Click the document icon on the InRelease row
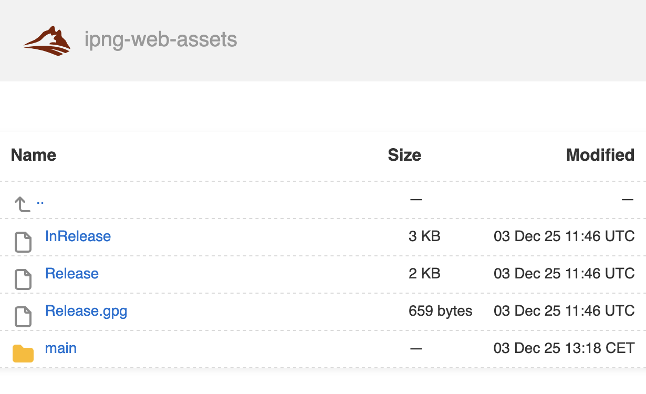The width and height of the screenshot is (646, 394). [x=23, y=242]
